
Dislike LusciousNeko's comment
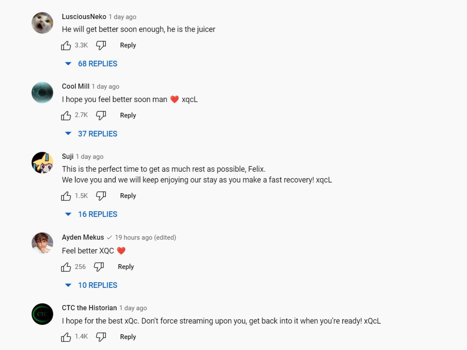point(101,45)
